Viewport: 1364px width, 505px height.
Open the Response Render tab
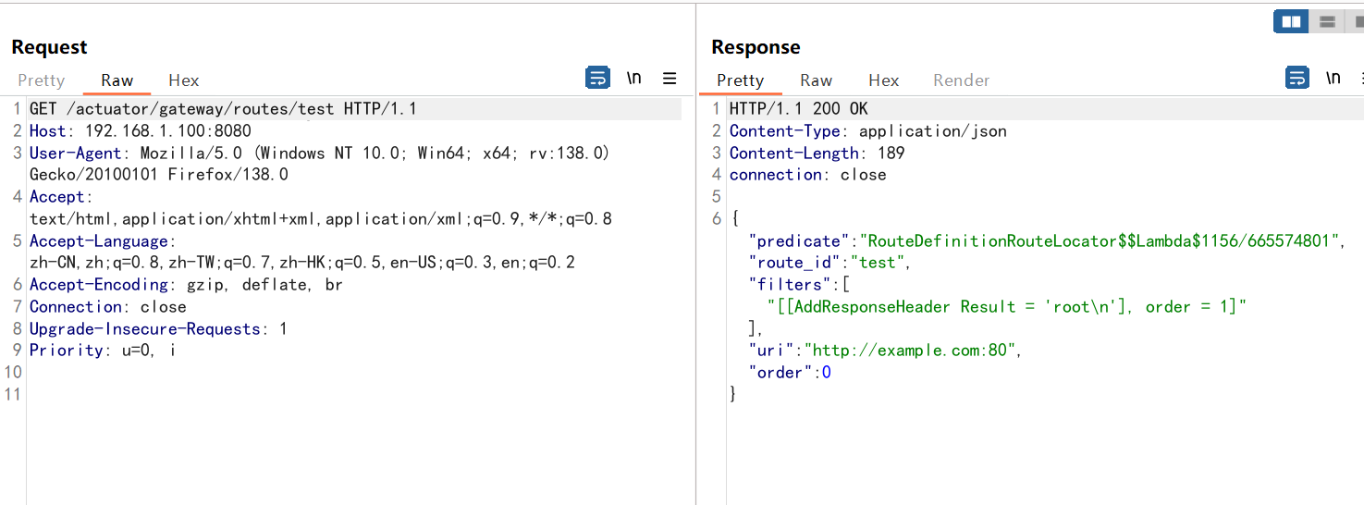click(961, 80)
